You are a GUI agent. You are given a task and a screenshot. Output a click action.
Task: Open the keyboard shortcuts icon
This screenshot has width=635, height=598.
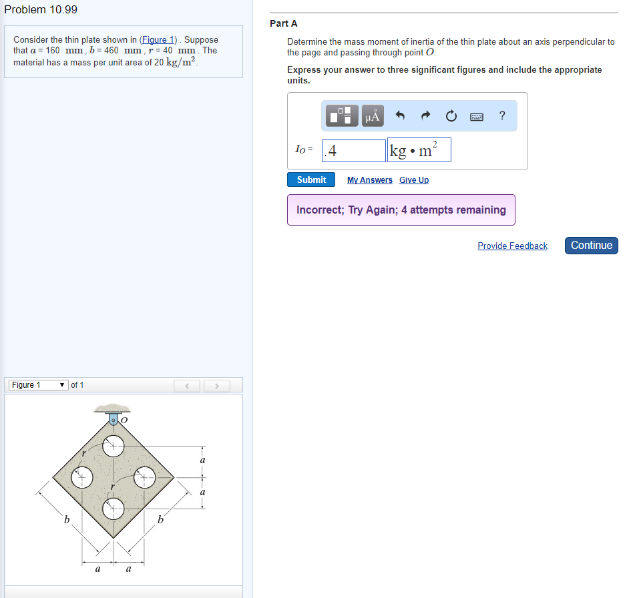pos(477,117)
